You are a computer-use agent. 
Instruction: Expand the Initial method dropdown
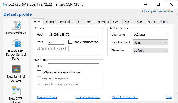pyautogui.click(x=150, y=42)
